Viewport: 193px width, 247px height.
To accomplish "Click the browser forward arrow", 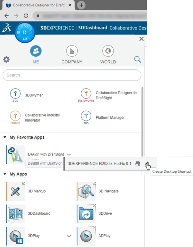I will pyautogui.click(x=16, y=16).
